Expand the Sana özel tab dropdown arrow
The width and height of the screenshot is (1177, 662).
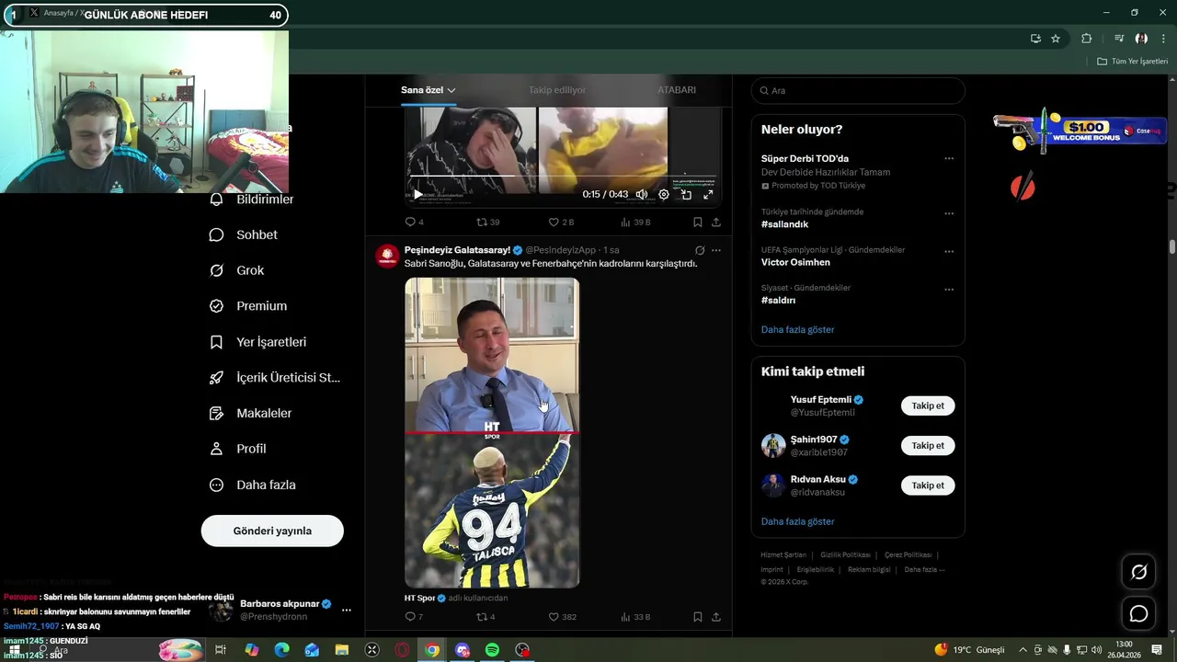pyautogui.click(x=451, y=90)
